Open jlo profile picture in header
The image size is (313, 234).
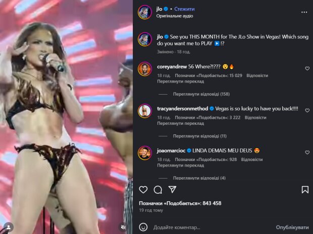click(145, 12)
